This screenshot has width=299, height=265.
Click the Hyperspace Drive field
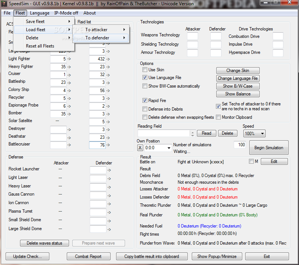pyautogui.click(x=278, y=53)
